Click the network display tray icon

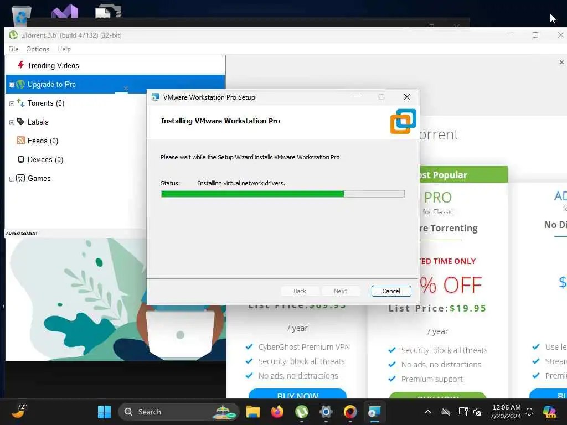(463, 412)
